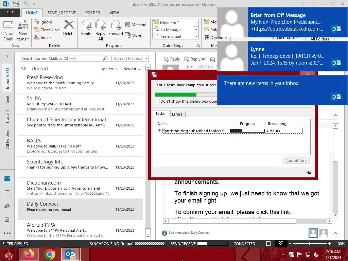
Task: Expand the Quick Steps gallery
Action: click(196, 36)
